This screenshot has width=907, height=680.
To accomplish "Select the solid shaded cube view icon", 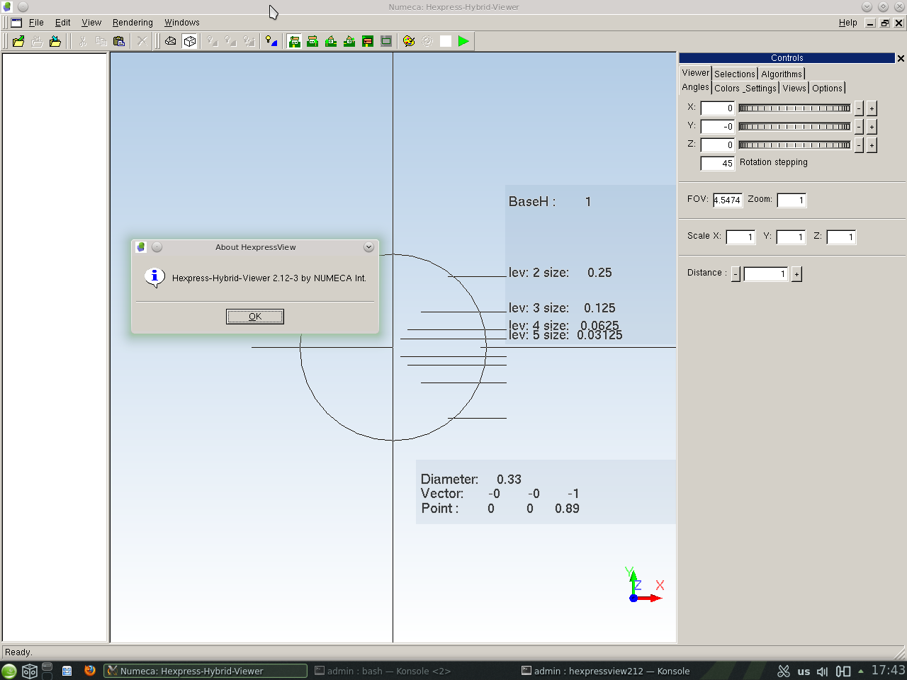I will [x=171, y=41].
